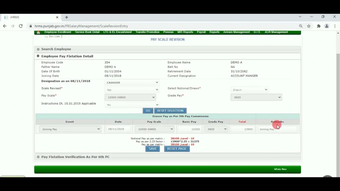Open the Designation dropdown showing CASHIER
340x191 pixels.
coord(132,82)
